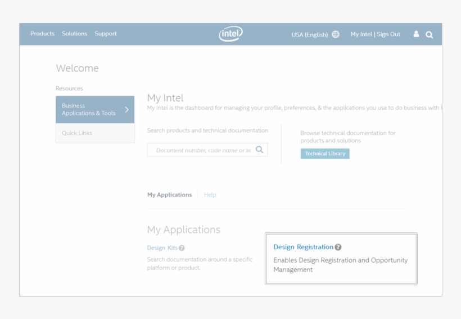
Task: Click the Resources label
Action: (69, 88)
